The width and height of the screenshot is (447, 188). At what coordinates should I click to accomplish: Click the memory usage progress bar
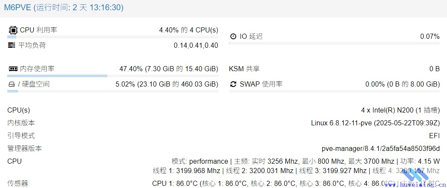pyautogui.click(x=113, y=76)
